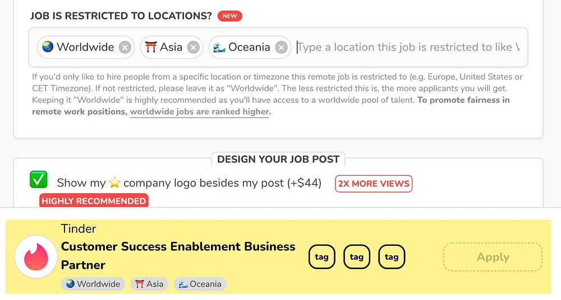Click the torii gate icon in Asia chip
Screen dimensions: 561x300
click(x=150, y=48)
